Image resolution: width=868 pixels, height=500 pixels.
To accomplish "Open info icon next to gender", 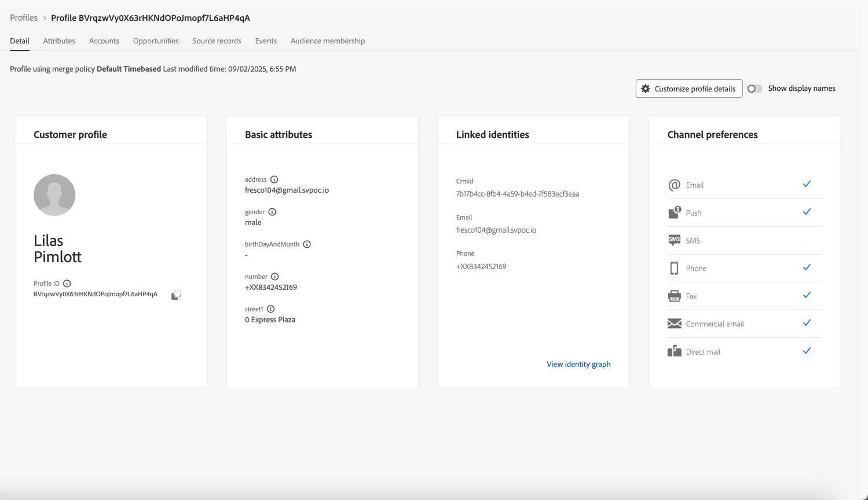I will pos(272,212).
